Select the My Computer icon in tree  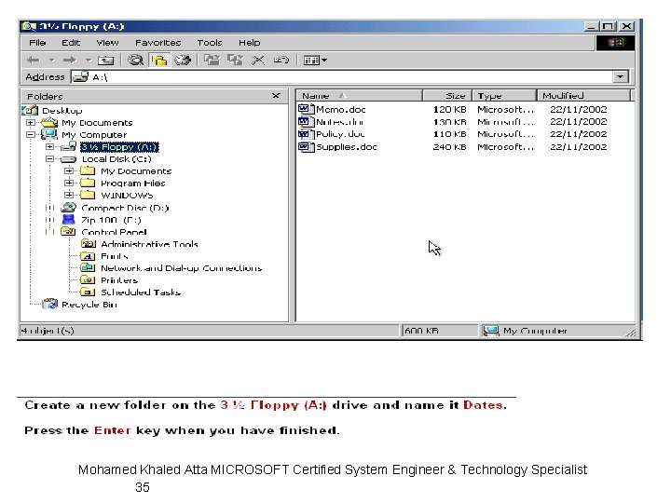(x=49, y=134)
